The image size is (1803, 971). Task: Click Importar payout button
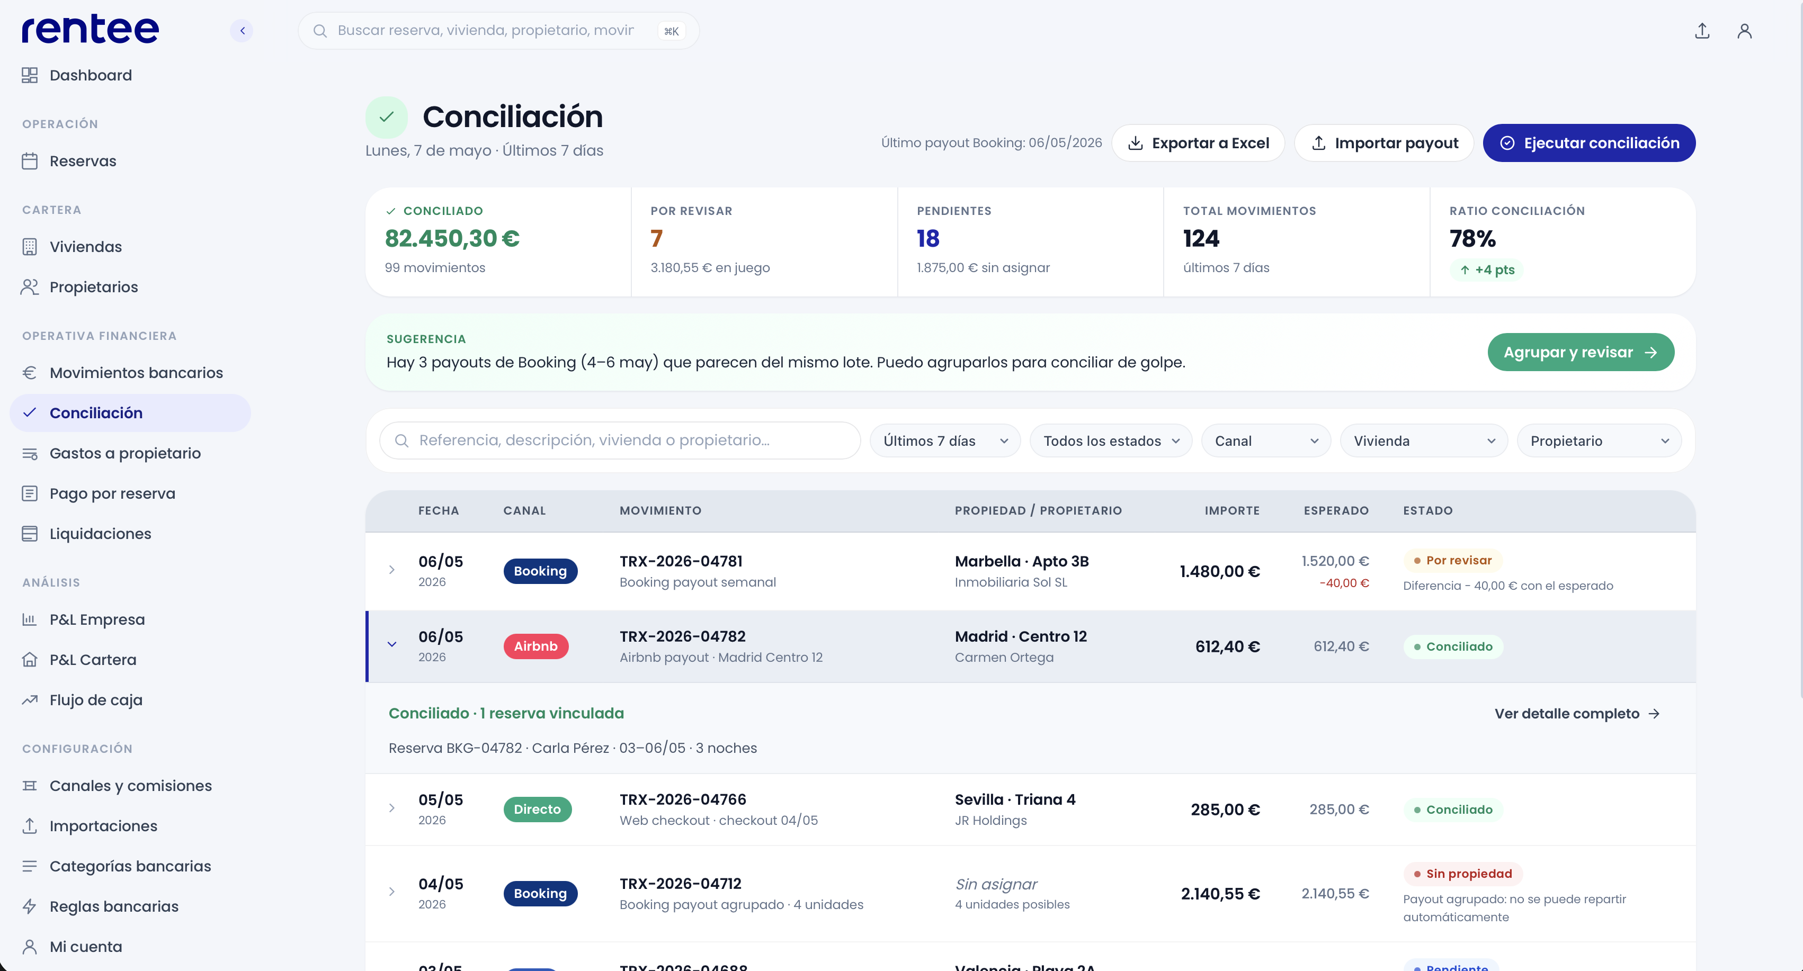click(1384, 143)
